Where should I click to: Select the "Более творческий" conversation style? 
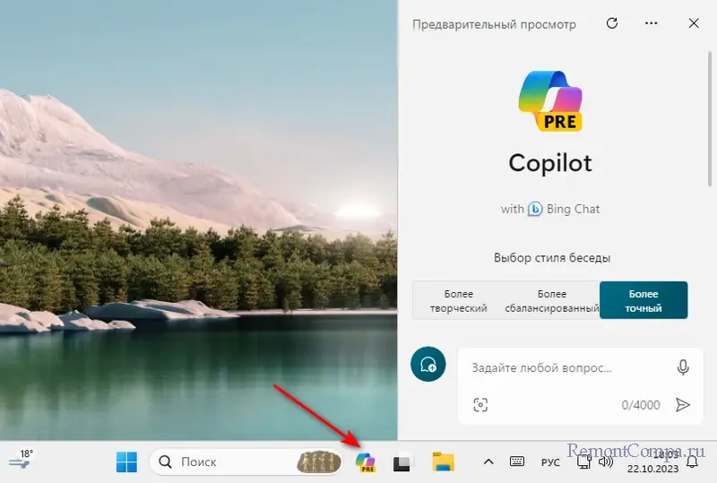459,301
